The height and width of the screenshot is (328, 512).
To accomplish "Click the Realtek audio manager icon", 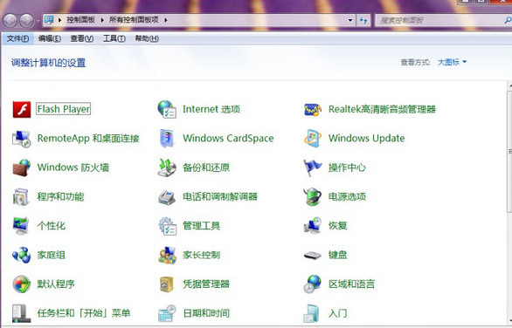I will pos(313,110).
